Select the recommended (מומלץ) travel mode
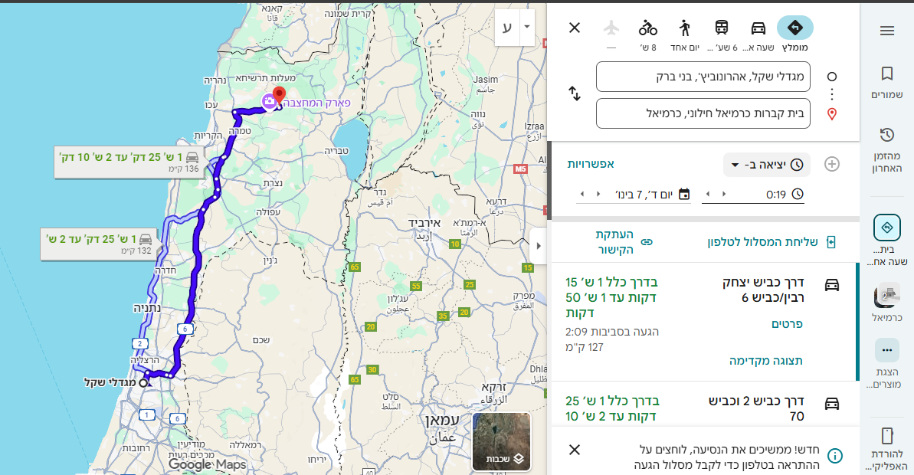The width and height of the screenshot is (914, 475). pos(794,28)
